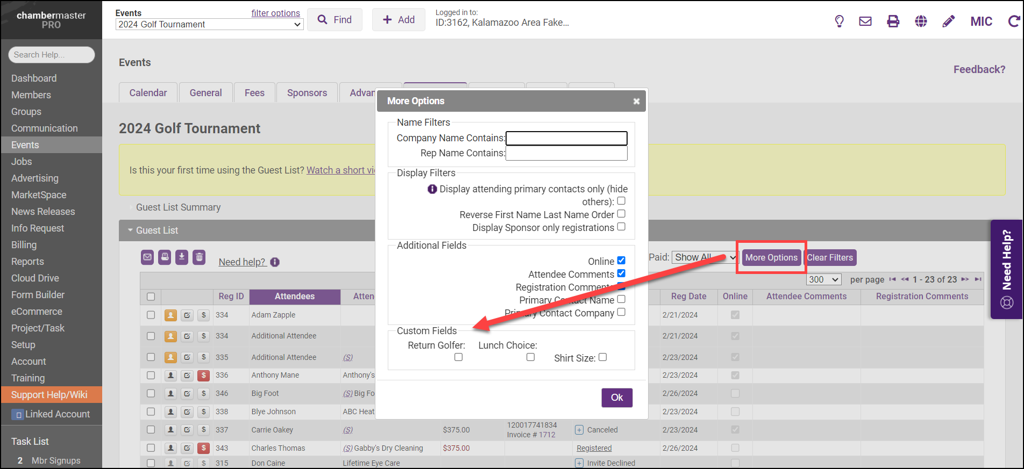Viewport: 1024px width, 469px height.
Task: Open the envelope mail icon in header
Action: [865, 21]
